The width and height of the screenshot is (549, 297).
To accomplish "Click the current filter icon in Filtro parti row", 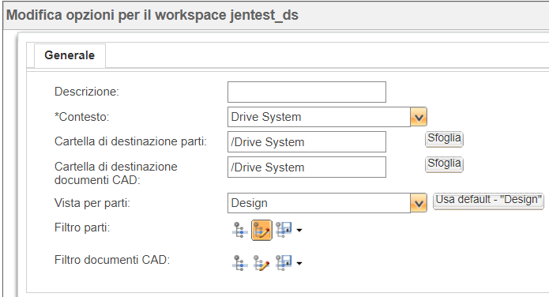I will 240,230.
